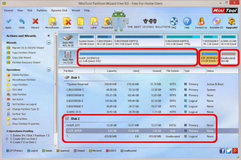Screen dimensions: 241x160
Task: Choose Set Label operation
Action: [x=17, y=90]
